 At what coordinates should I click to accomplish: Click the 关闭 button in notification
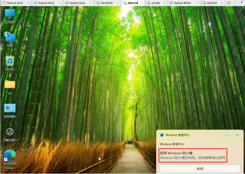[200, 169]
